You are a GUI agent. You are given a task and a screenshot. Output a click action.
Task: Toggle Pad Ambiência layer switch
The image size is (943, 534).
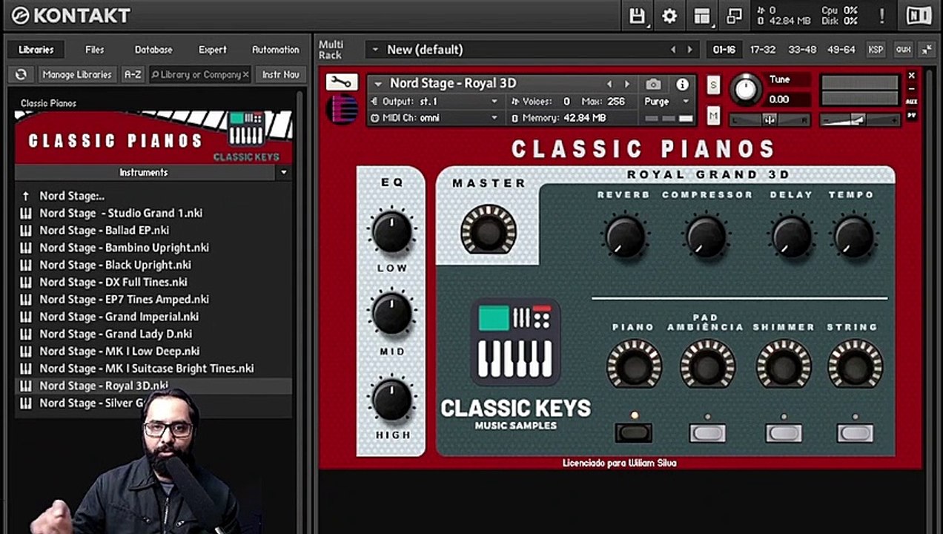click(707, 432)
